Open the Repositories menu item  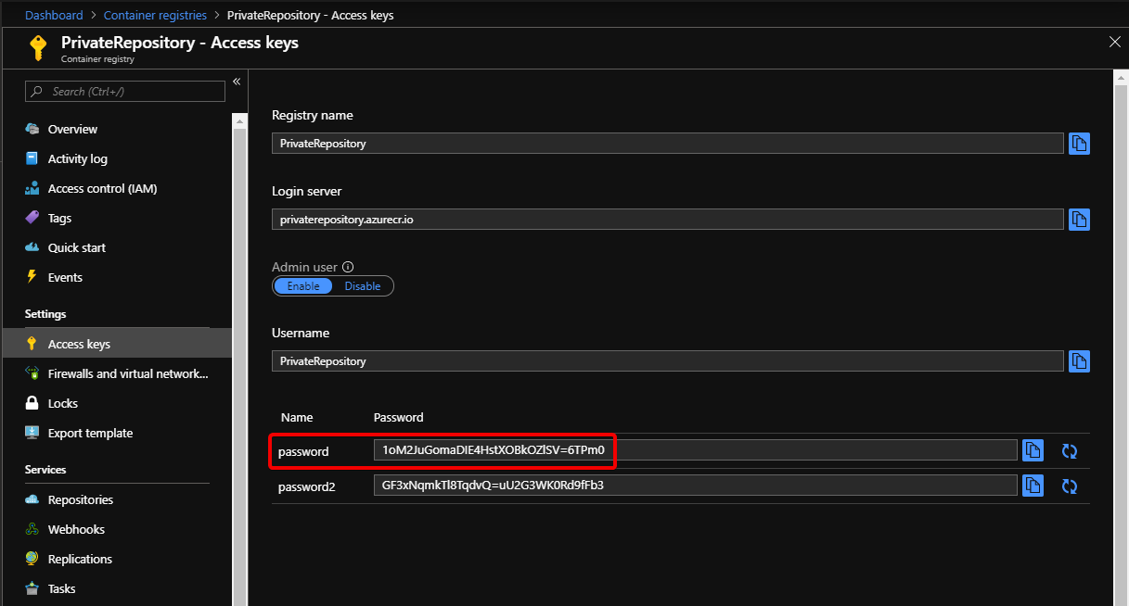tap(80, 500)
